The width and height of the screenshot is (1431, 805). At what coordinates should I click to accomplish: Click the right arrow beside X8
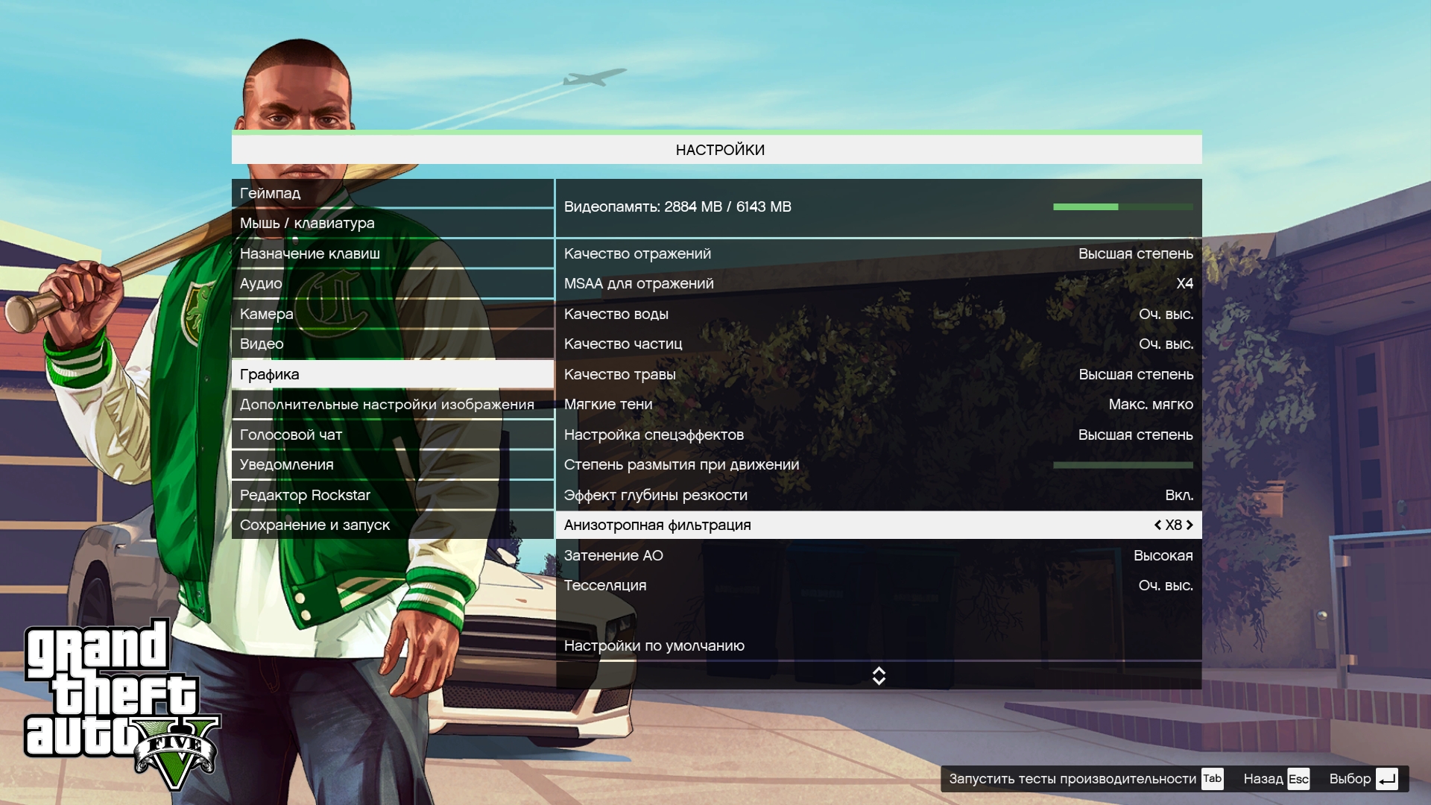(1190, 525)
